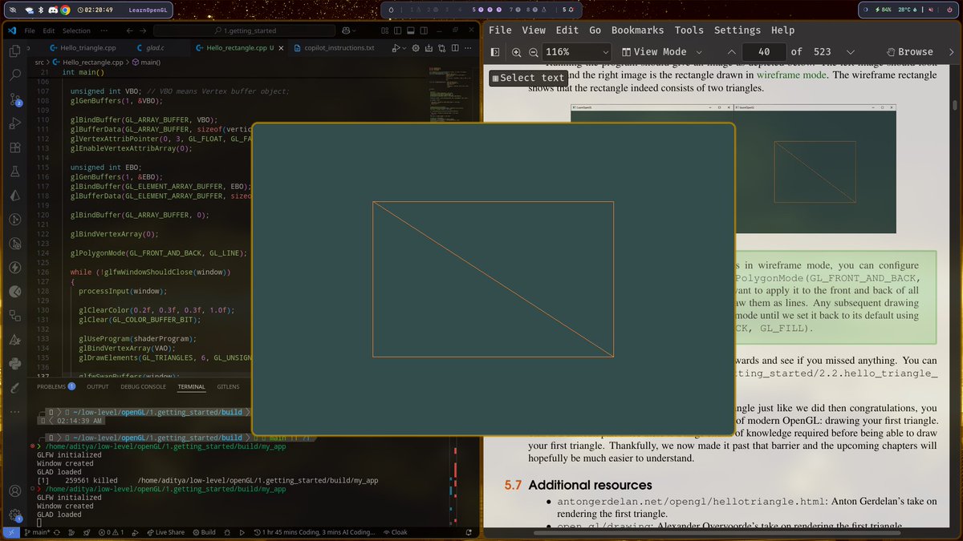
Task: Switch to the copilot_instructions.txt tab
Action: coord(332,48)
